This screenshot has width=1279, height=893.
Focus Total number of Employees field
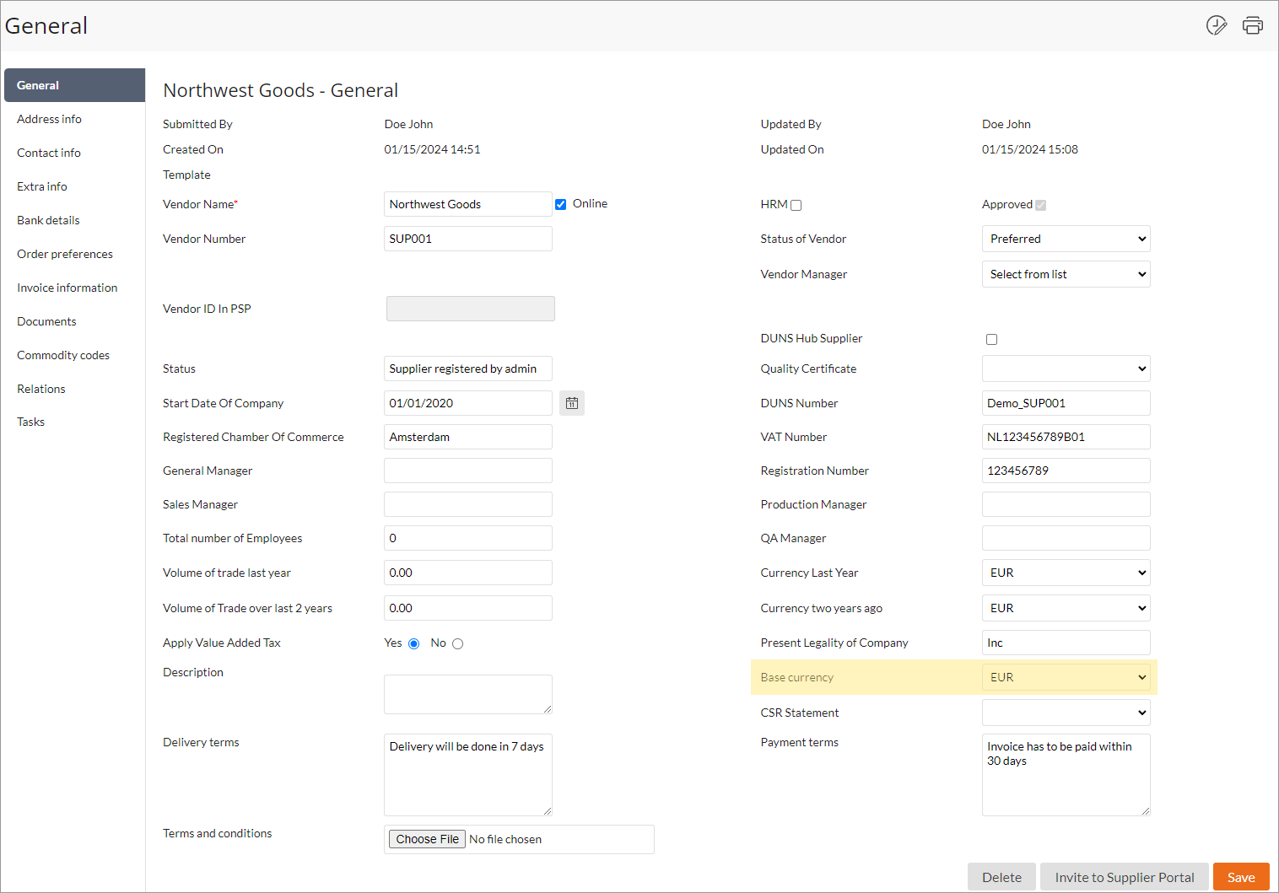click(x=468, y=538)
